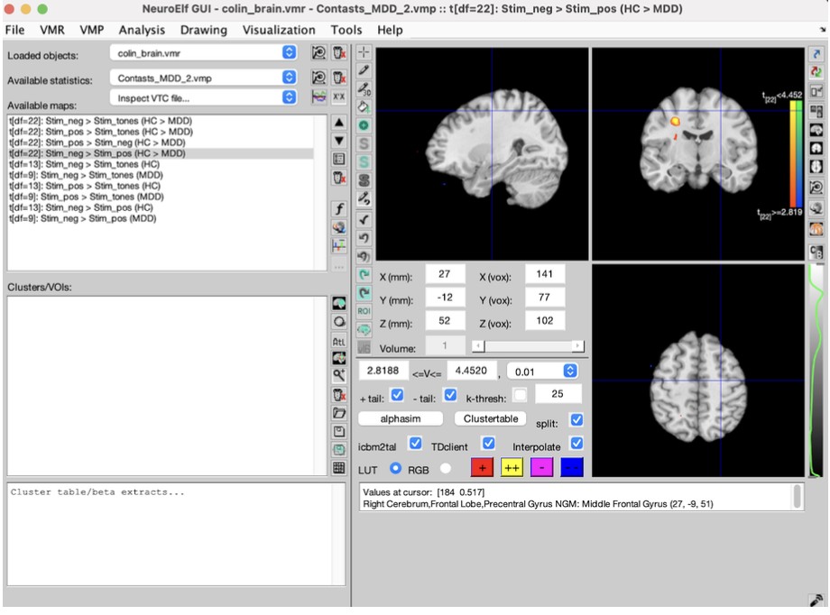This screenshot has height=615, width=830.
Task: Select the RGB radio button
Action: pos(446,468)
